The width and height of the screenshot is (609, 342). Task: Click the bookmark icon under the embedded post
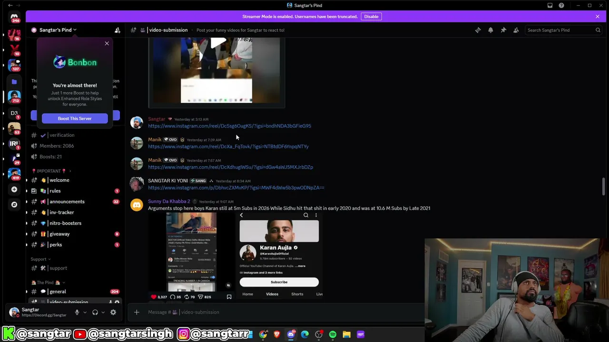pos(229,297)
